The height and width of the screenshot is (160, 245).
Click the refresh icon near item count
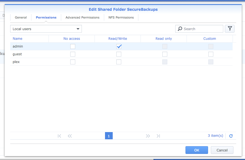(231, 136)
